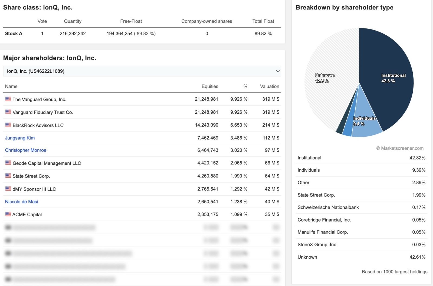The image size is (433, 286).
Task: Click the Unknown 42.61% legend row
Action: (361, 257)
